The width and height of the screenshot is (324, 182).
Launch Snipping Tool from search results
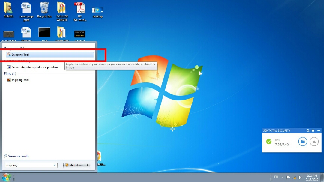50,55
